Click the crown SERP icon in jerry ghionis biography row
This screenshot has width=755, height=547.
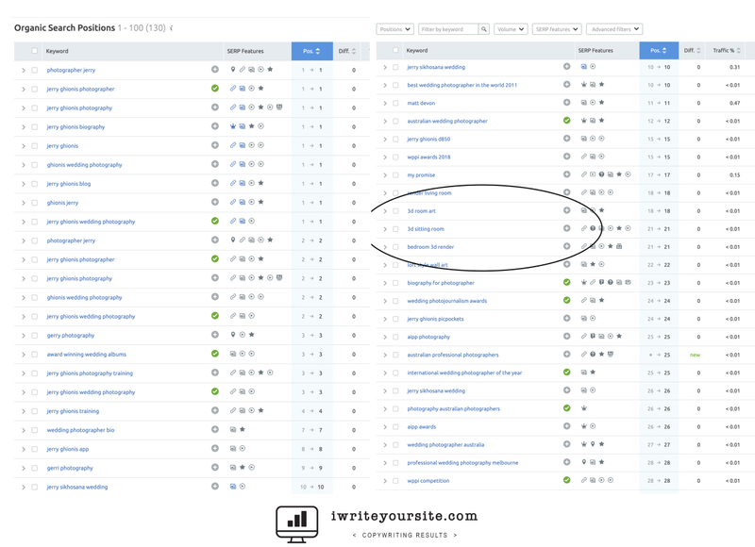233,126
